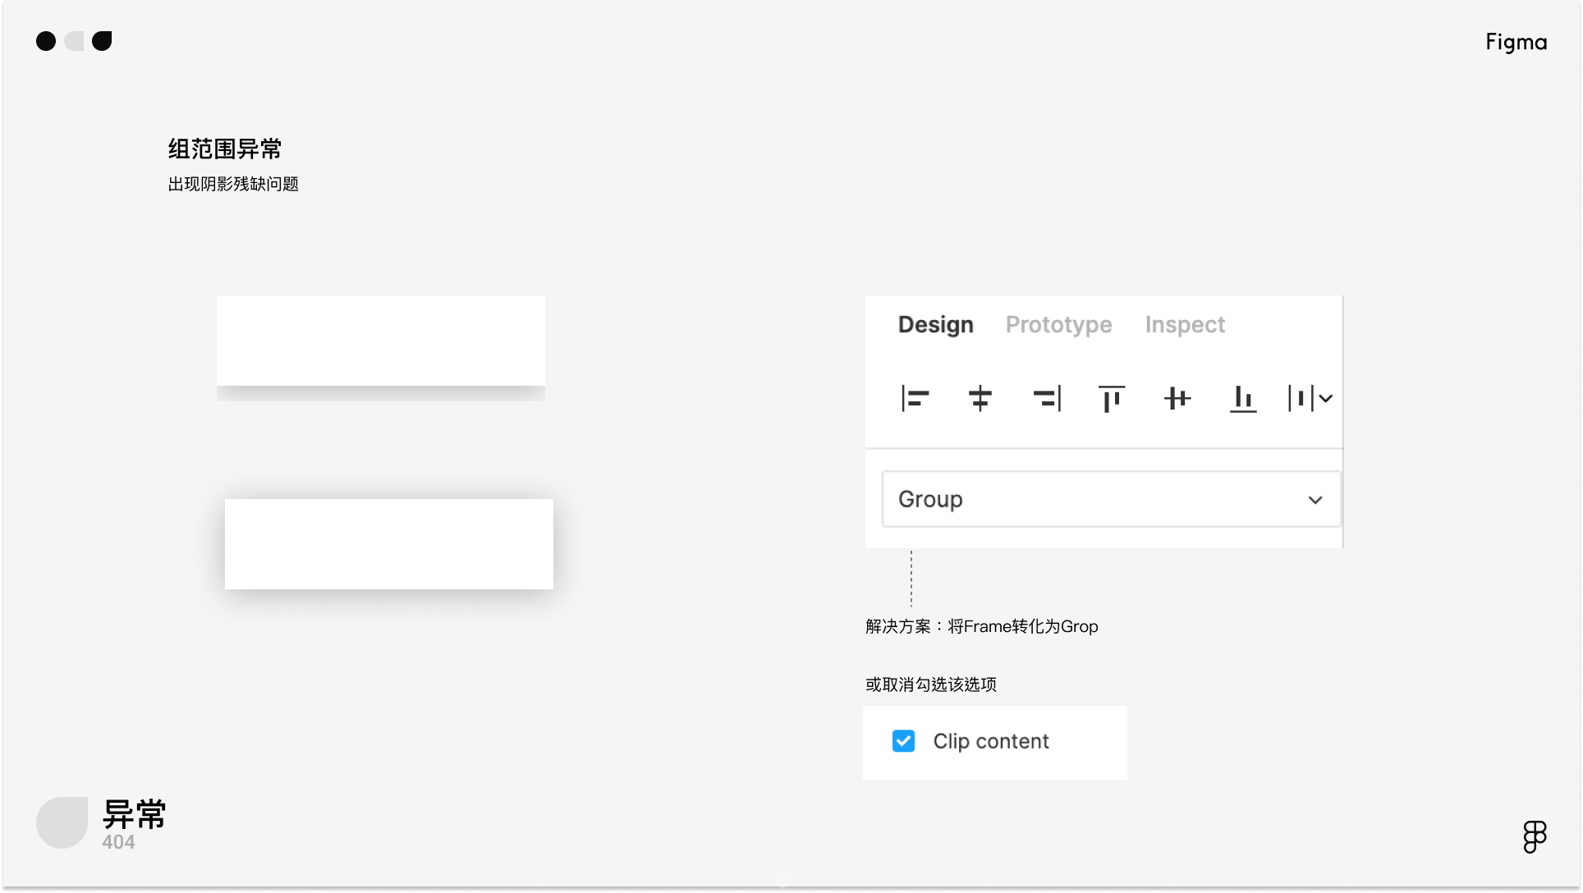
Task: Switch to the Prototype tab
Action: click(1058, 325)
